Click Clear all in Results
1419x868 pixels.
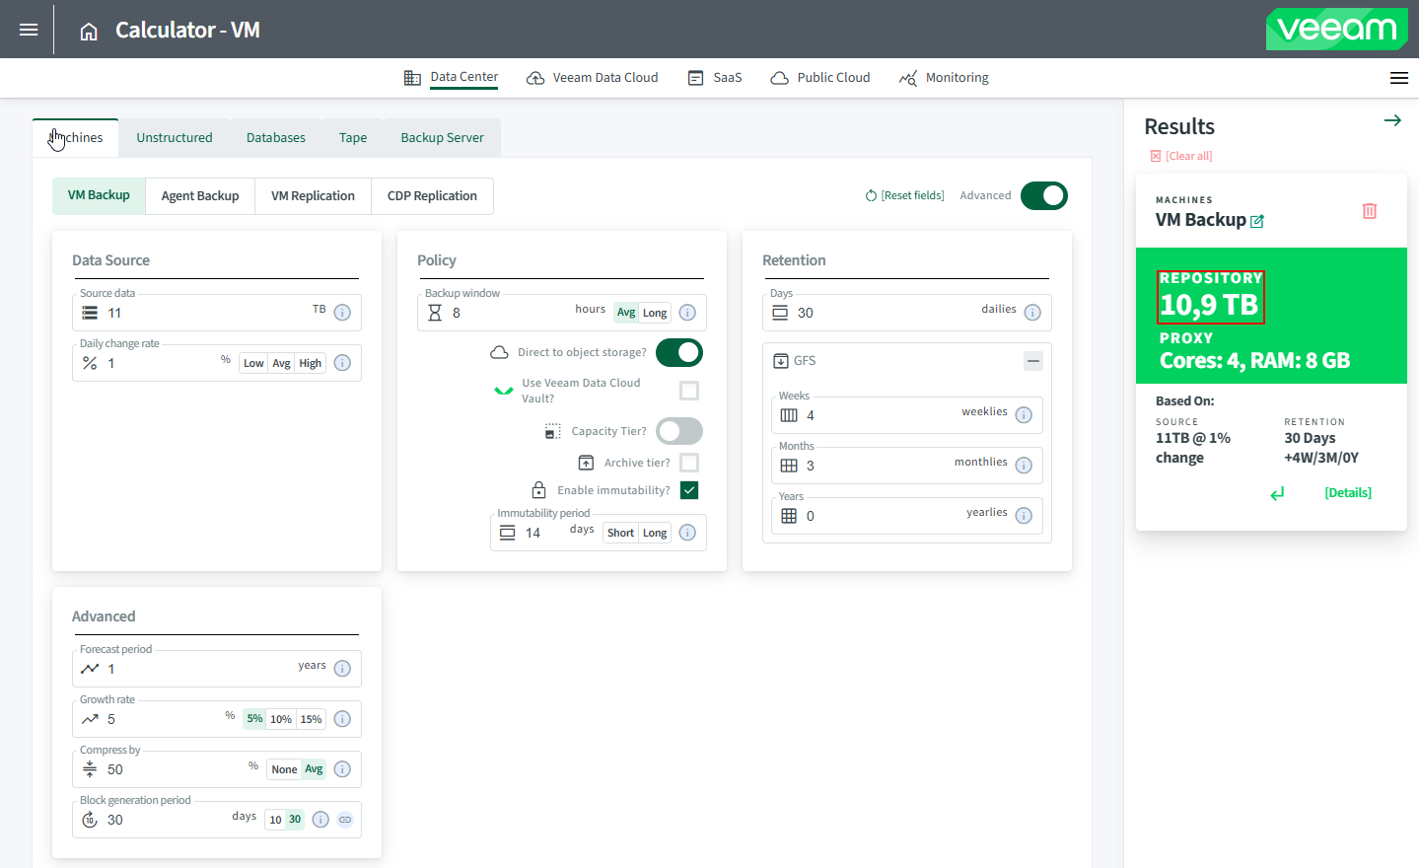pos(1181,156)
